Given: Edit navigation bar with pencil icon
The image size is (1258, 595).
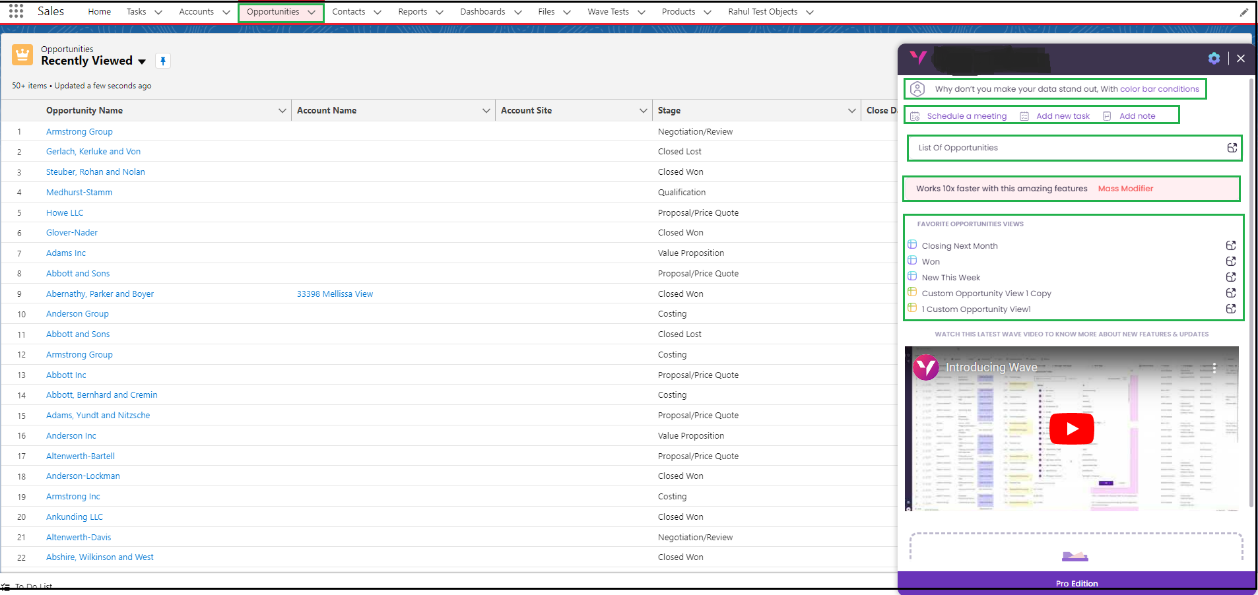Looking at the screenshot, I should 1243,12.
